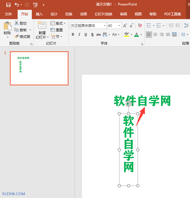Image resolution: width=190 pixels, height=198 pixels.
Task: Toggle Underline formatting
Action: click(86, 35)
